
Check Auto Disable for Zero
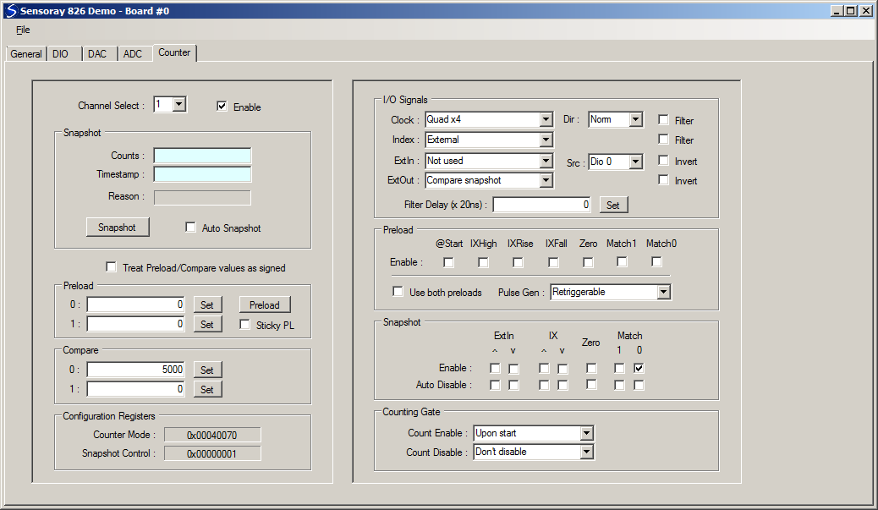591,385
